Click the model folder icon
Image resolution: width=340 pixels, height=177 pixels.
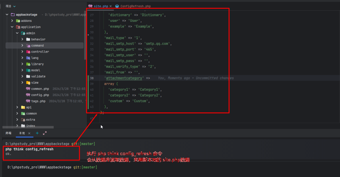[x=28, y=70]
